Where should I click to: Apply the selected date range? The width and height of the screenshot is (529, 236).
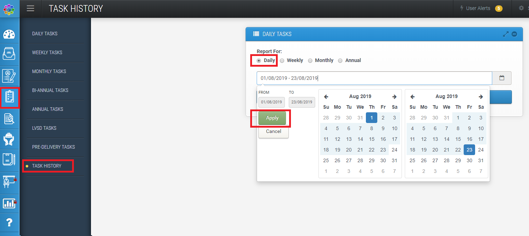click(x=272, y=118)
